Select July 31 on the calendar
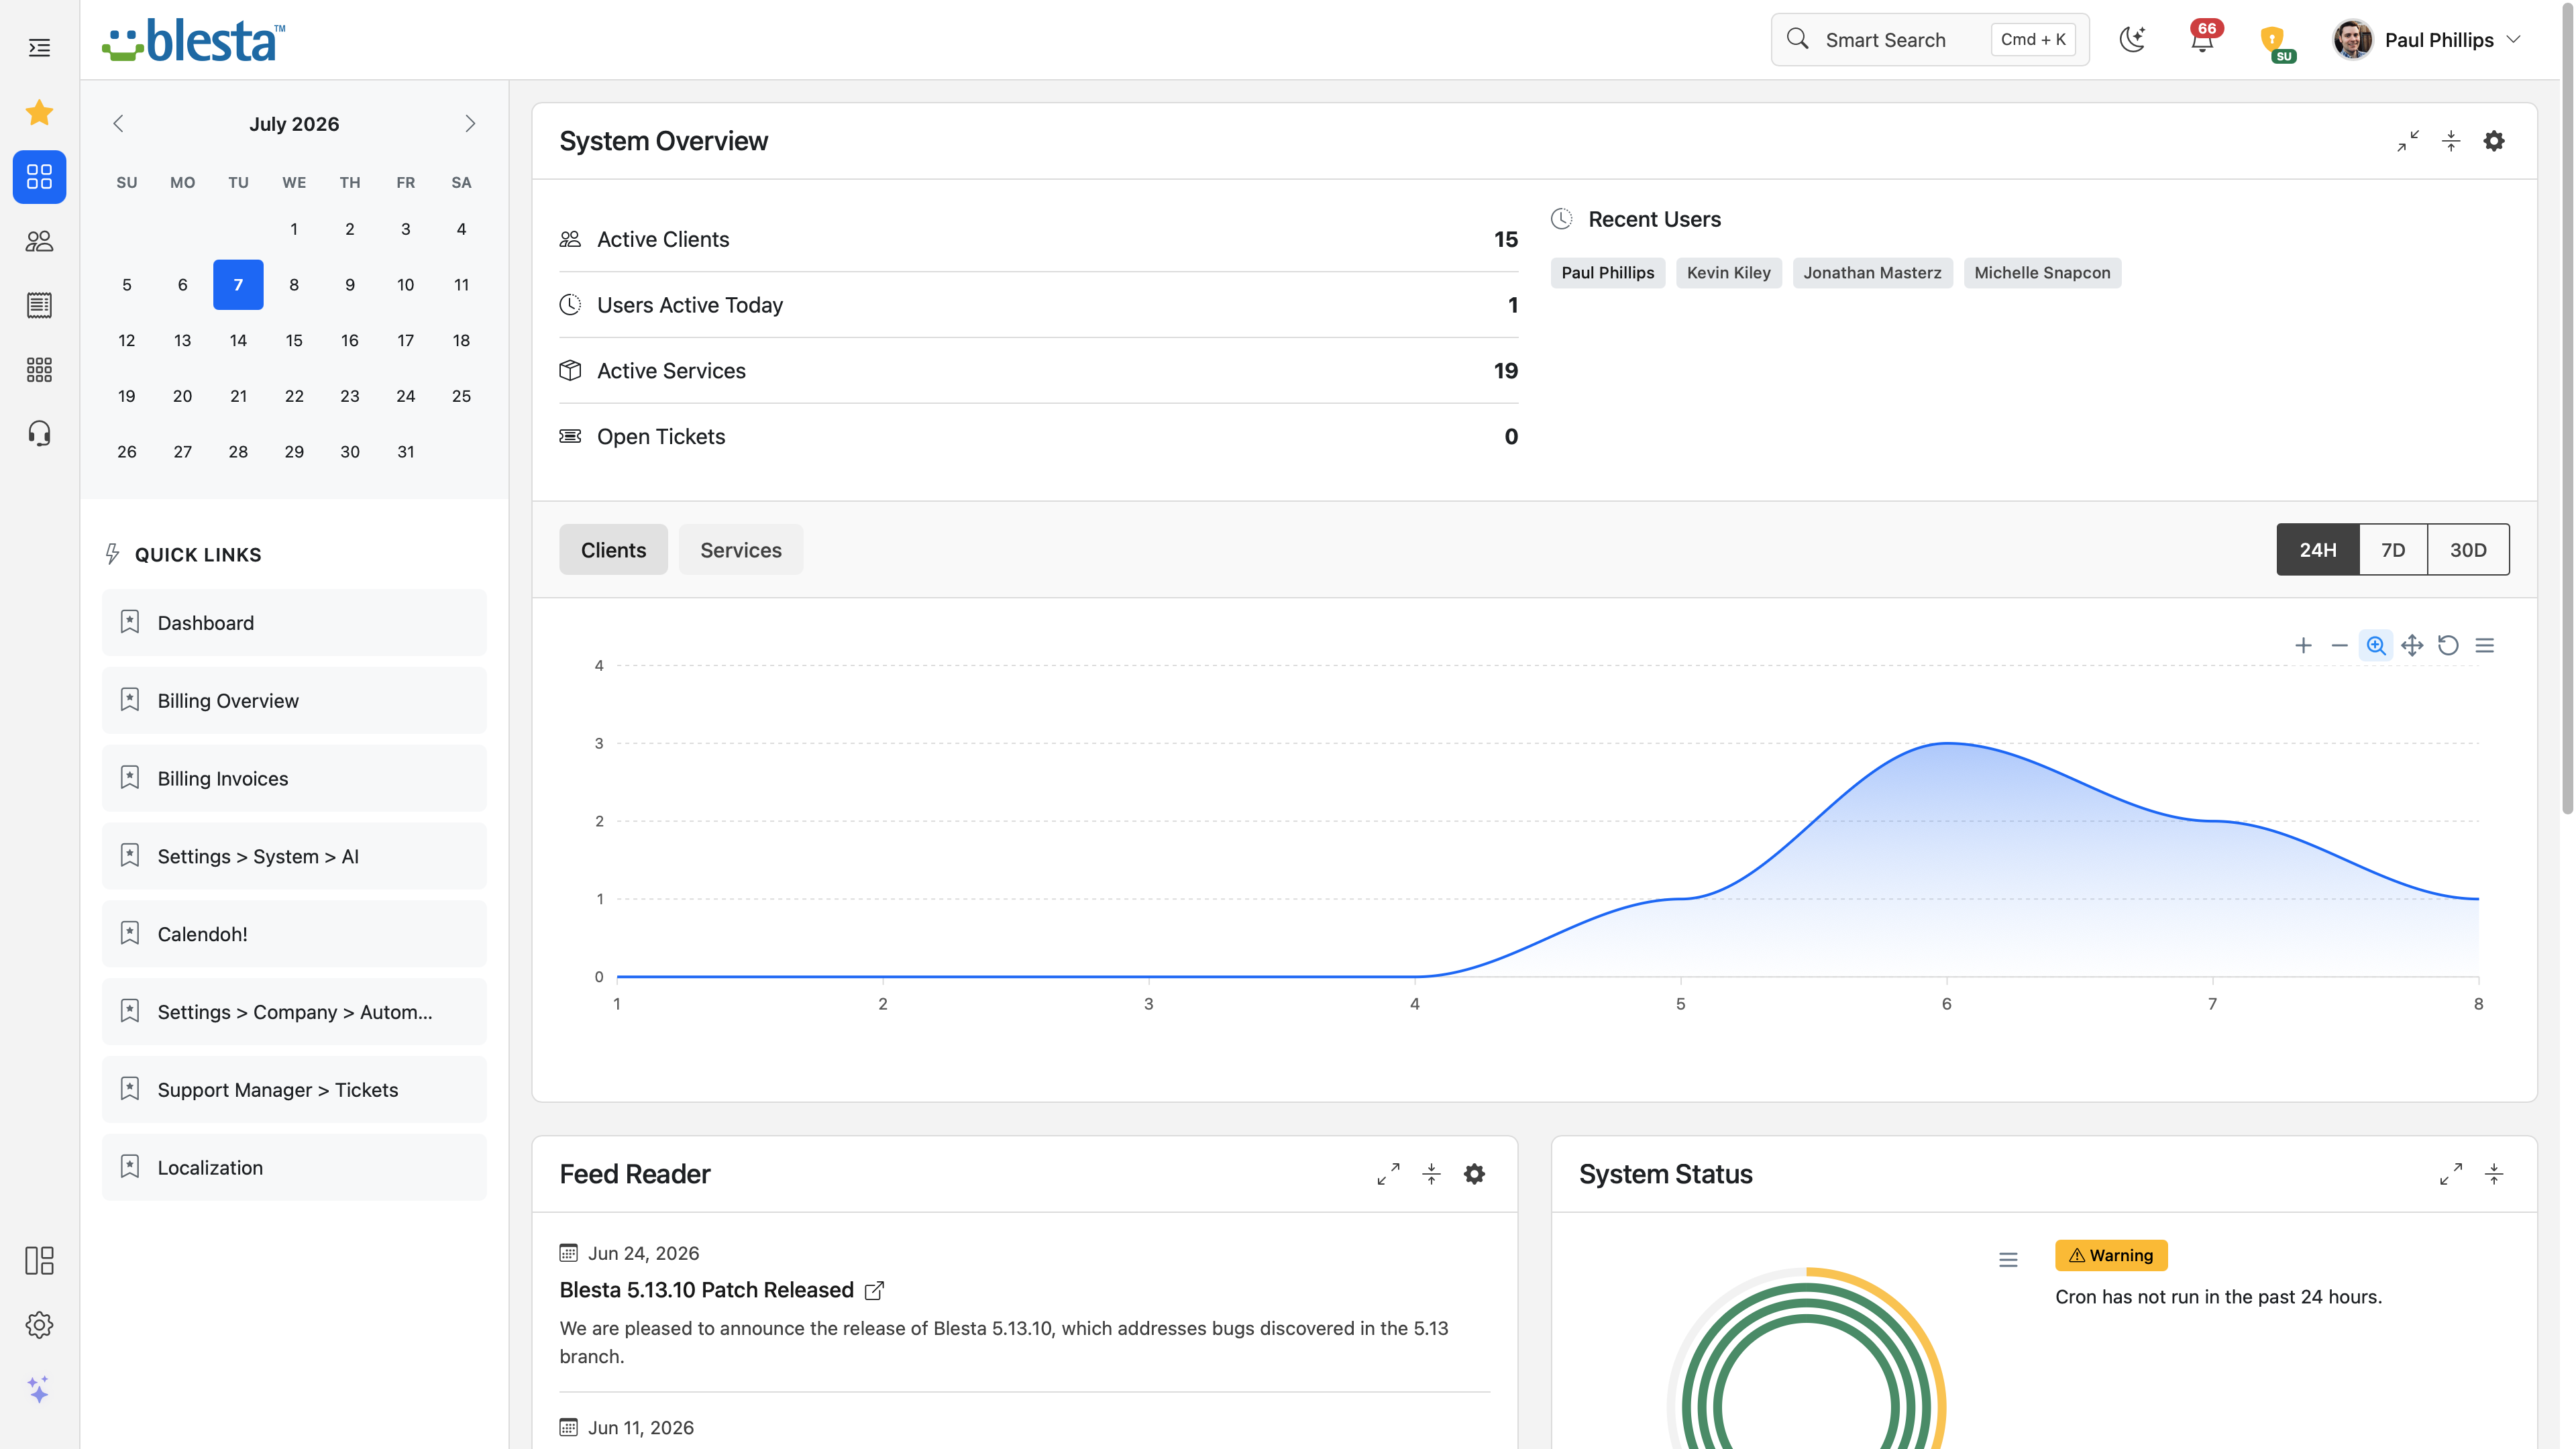Image resolution: width=2576 pixels, height=1449 pixels. click(x=405, y=452)
